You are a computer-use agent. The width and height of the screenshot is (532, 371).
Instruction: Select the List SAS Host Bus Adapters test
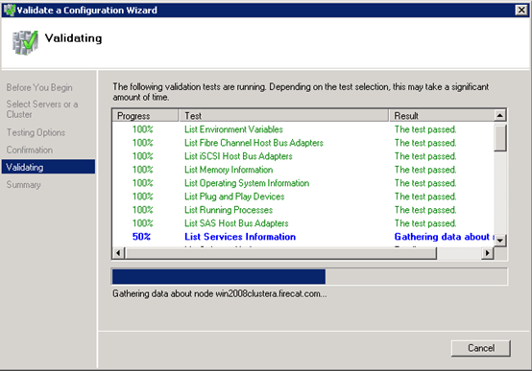click(x=303, y=223)
